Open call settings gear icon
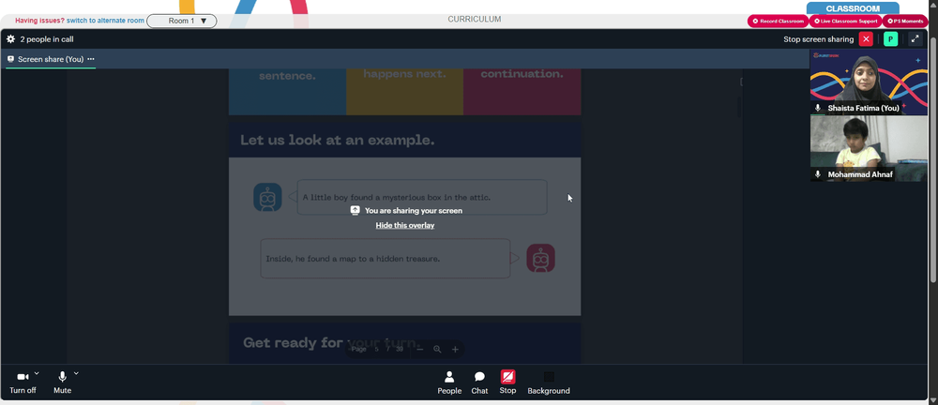This screenshot has height=405, width=938. coord(10,38)
